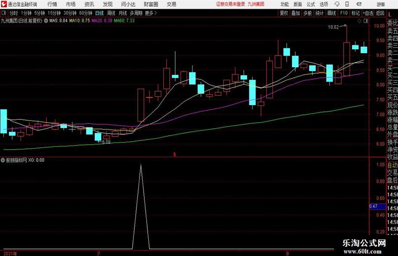Toggle the indicator settings circle next to 九洲集团
The image size is (398, 256).
tap(46, 21)
